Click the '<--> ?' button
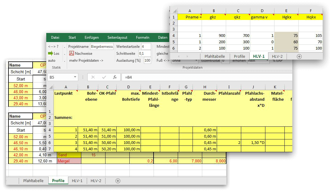The width and height of the screenshot is (331, 196). click(x=53, y=47)
